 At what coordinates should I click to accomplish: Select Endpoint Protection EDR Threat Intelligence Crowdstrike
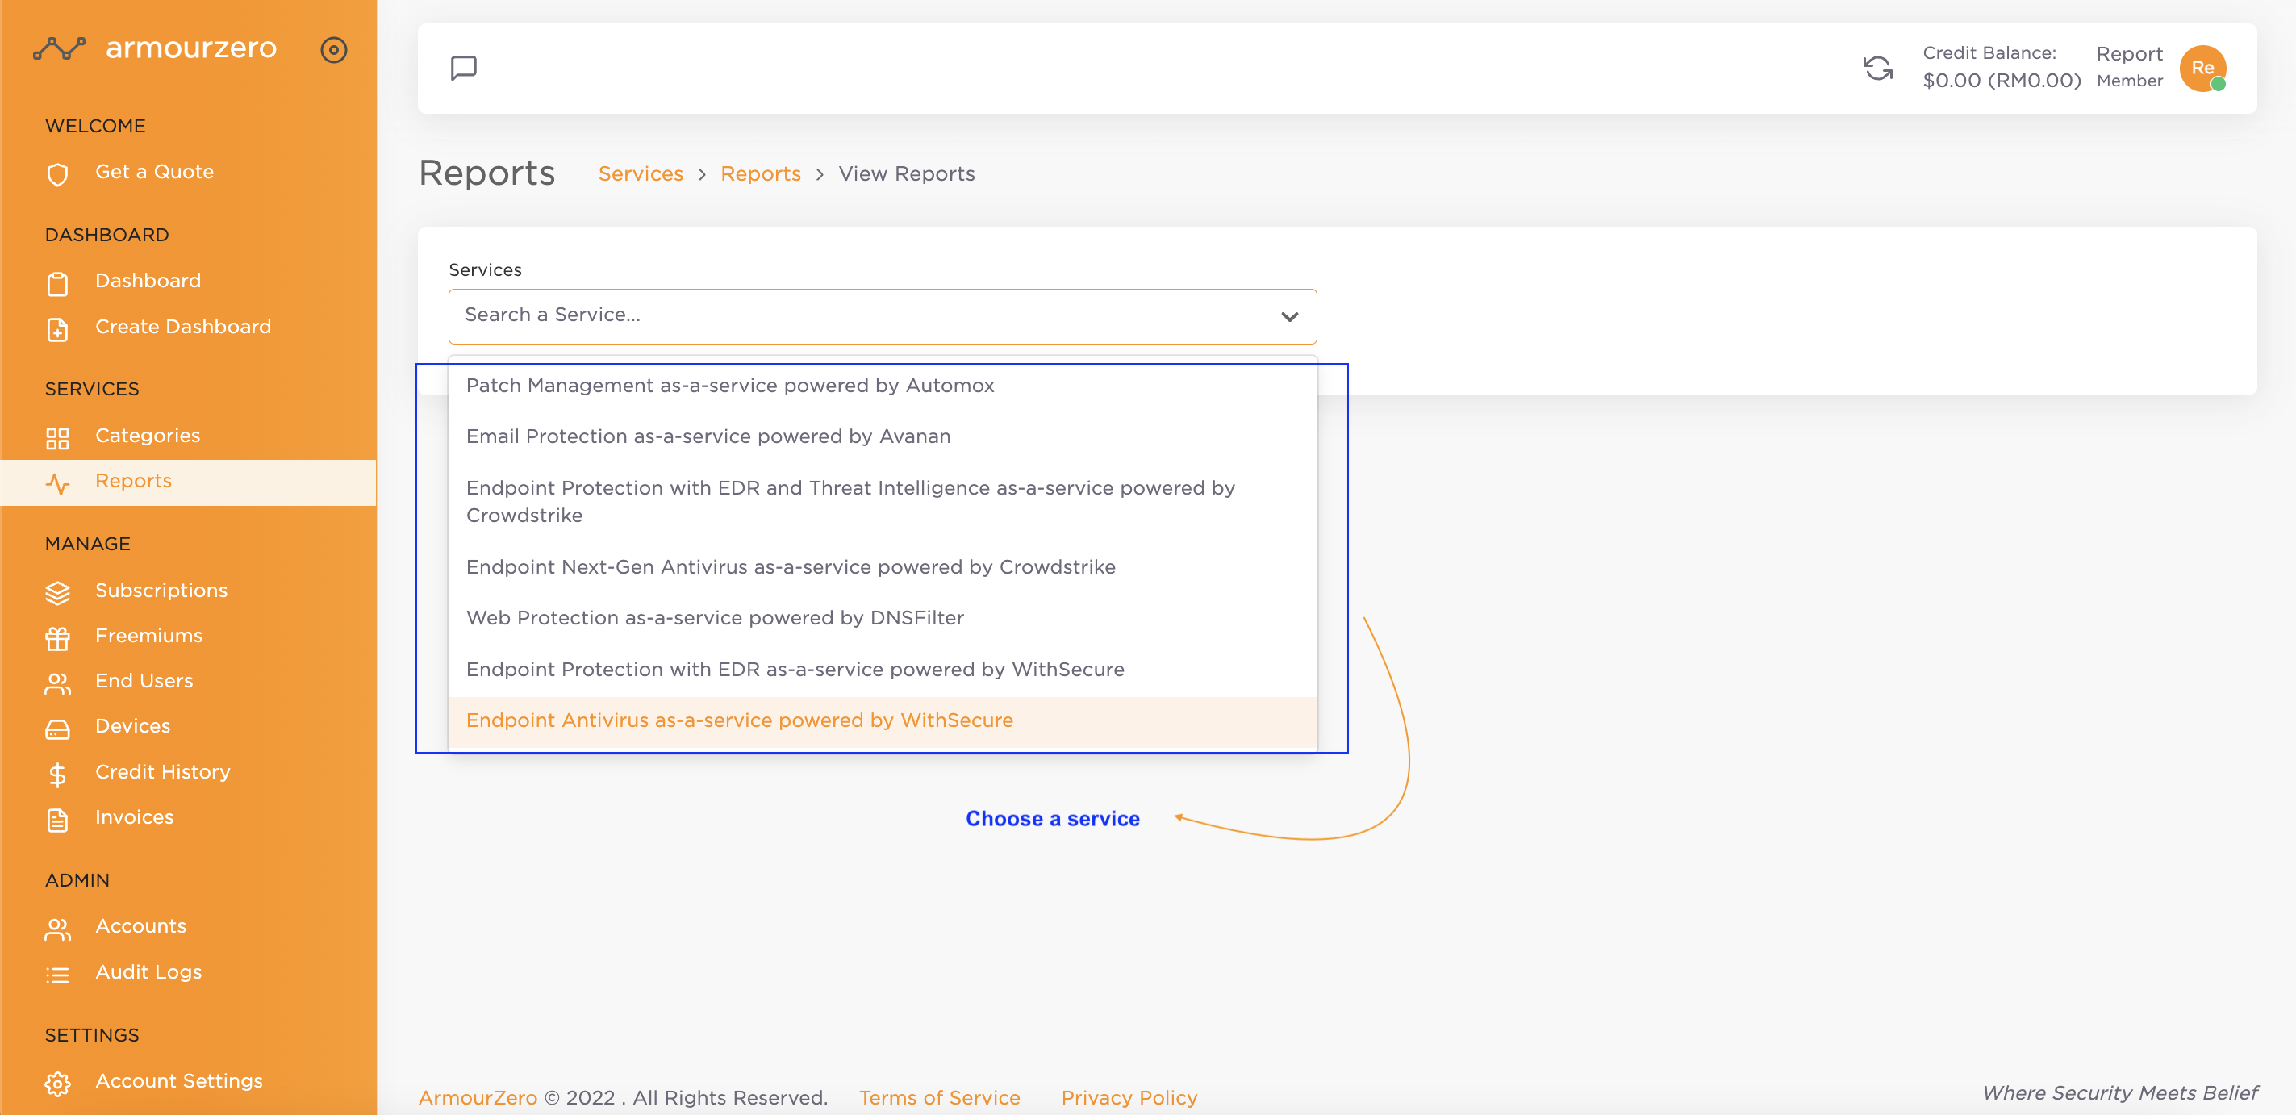pyautogui.click(x=883, y=502)
